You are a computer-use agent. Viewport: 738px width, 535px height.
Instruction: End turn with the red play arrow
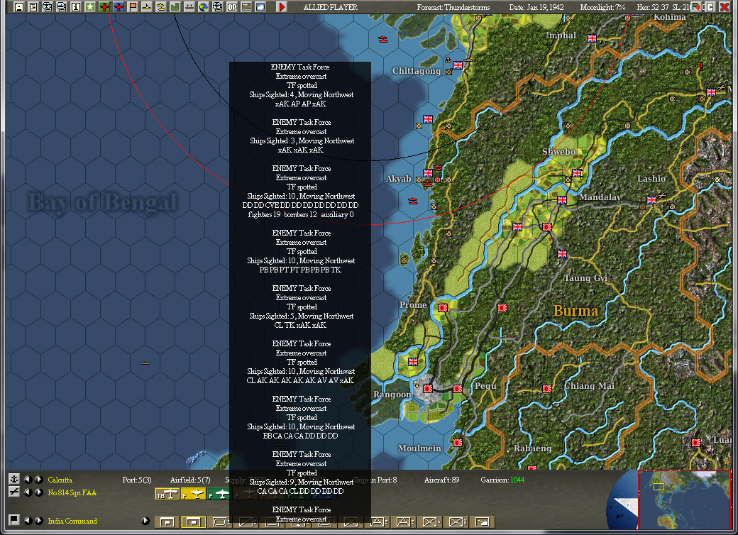[x=282, y=6]
